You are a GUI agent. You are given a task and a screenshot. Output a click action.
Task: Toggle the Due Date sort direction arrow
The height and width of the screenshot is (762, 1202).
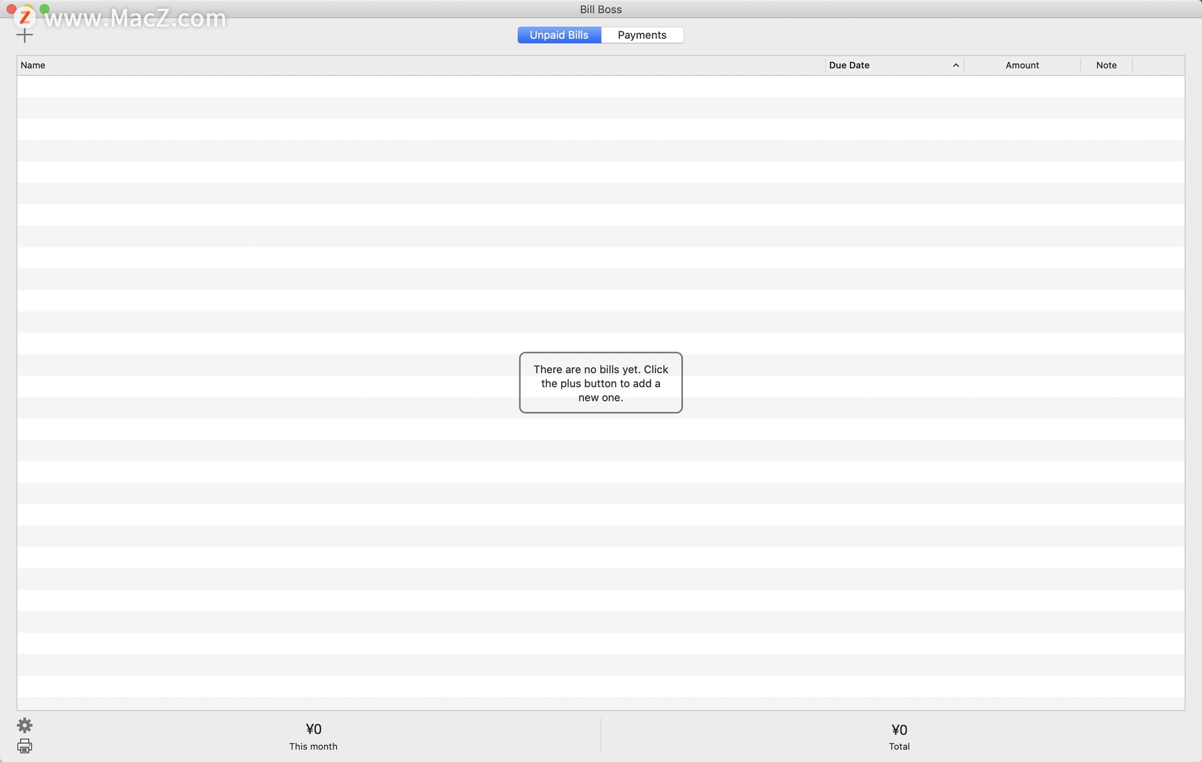coord(955,65)
